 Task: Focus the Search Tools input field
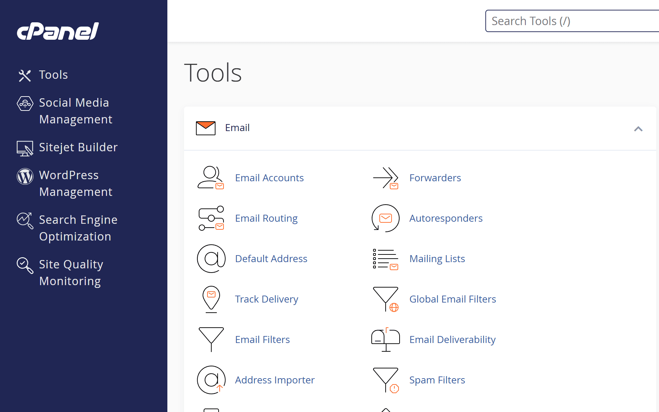pos(572,21)
